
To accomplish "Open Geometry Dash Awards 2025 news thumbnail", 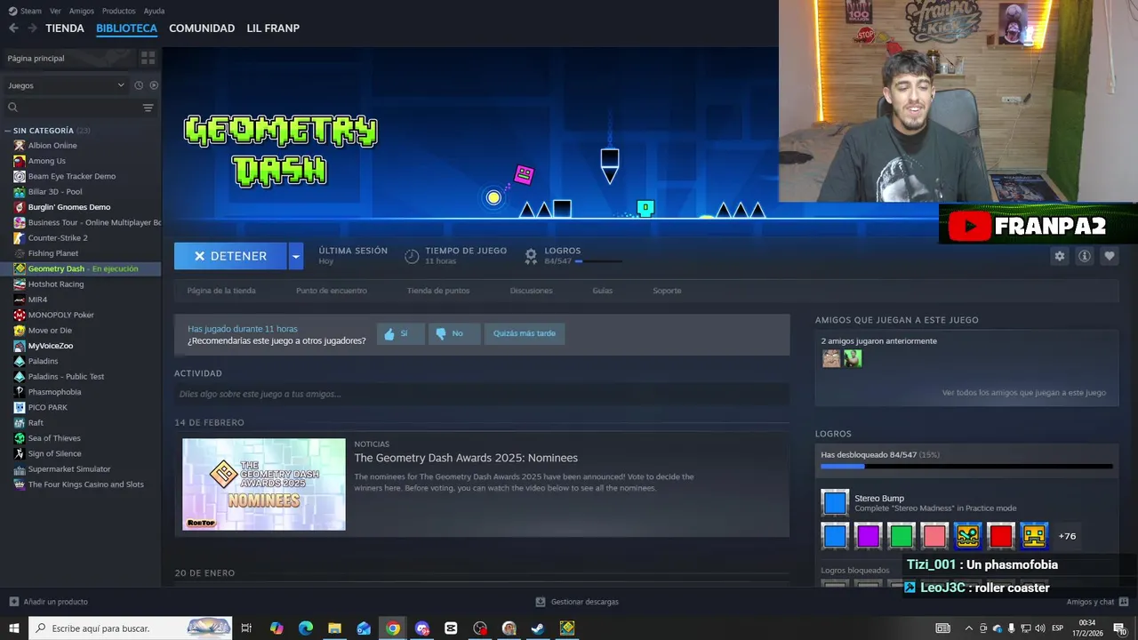I will [264, 484].
